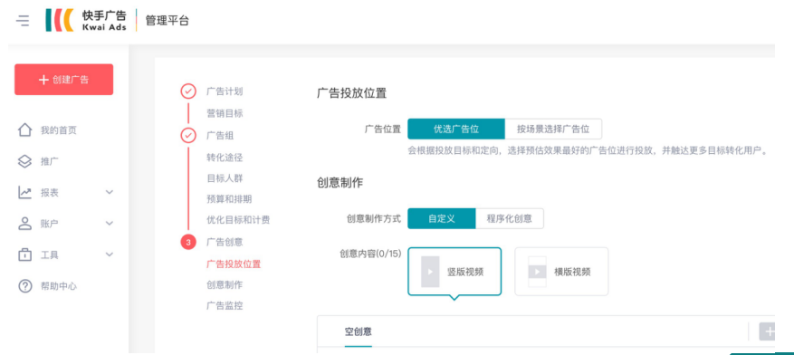Select 程序化创意 creative method
This screenshot has height=355, width=794.
point(510,219)
